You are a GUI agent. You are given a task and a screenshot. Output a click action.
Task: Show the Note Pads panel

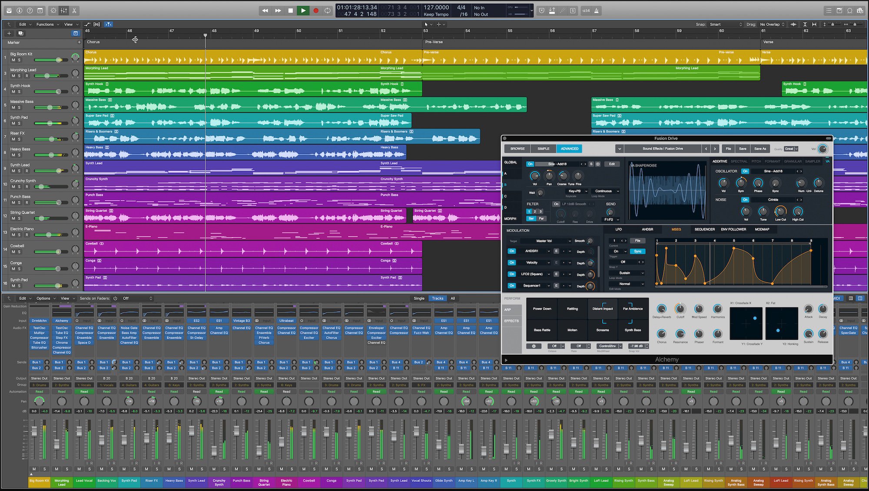click(x=839, y=10)
